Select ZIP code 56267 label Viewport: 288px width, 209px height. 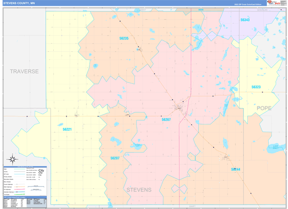[166, 119]
